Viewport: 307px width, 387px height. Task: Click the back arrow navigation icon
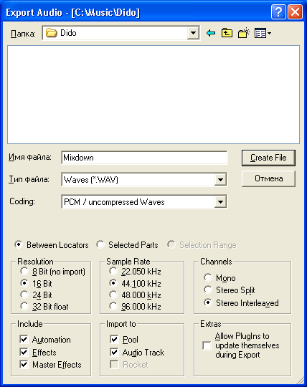[x=211, y=33]
